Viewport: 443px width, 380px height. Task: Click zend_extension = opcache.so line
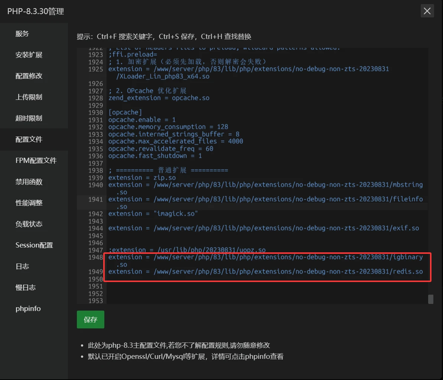(x=159, y=98)
